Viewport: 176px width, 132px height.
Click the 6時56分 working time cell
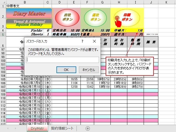pos(136,79)
